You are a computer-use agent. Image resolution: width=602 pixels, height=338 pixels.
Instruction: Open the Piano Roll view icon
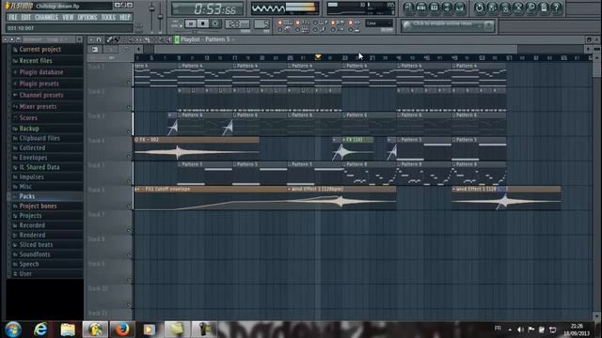click(435, 8)
